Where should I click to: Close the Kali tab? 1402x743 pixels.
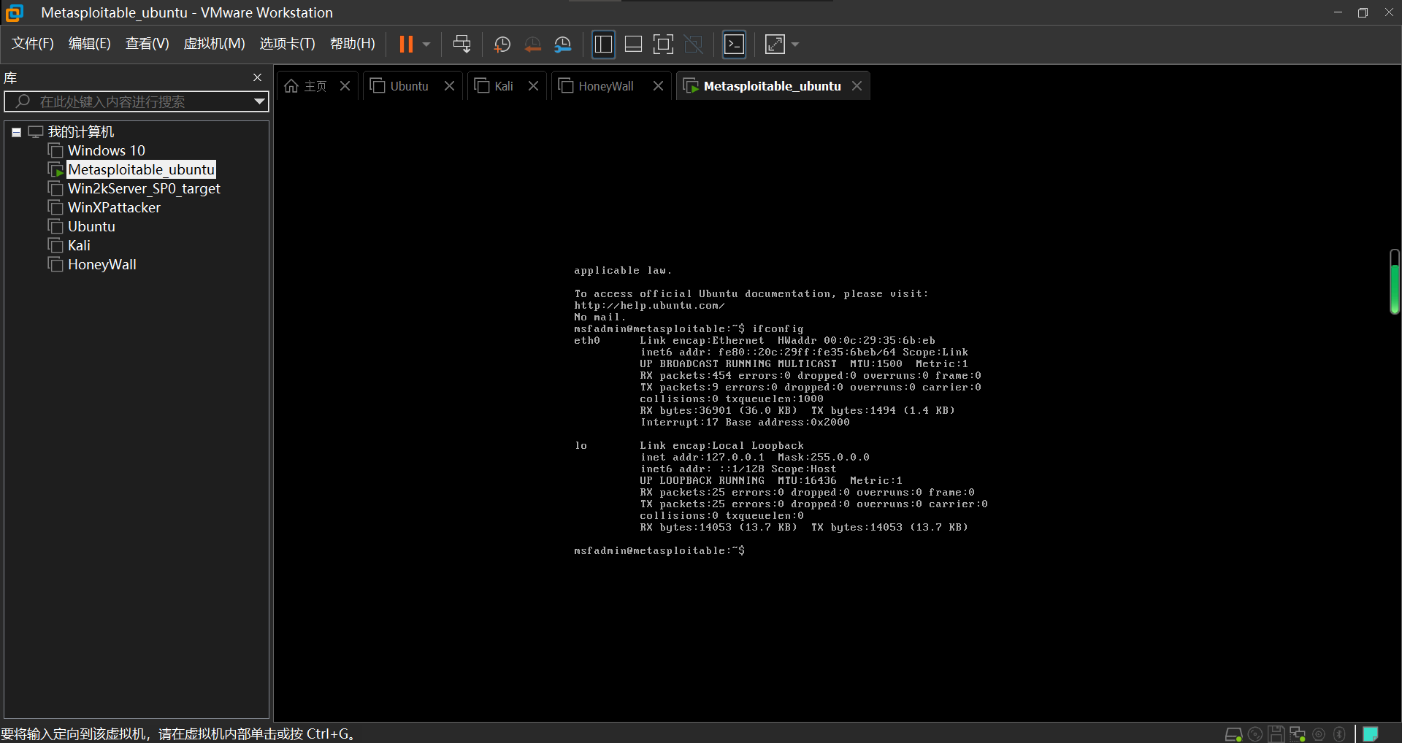coord(534,86)
